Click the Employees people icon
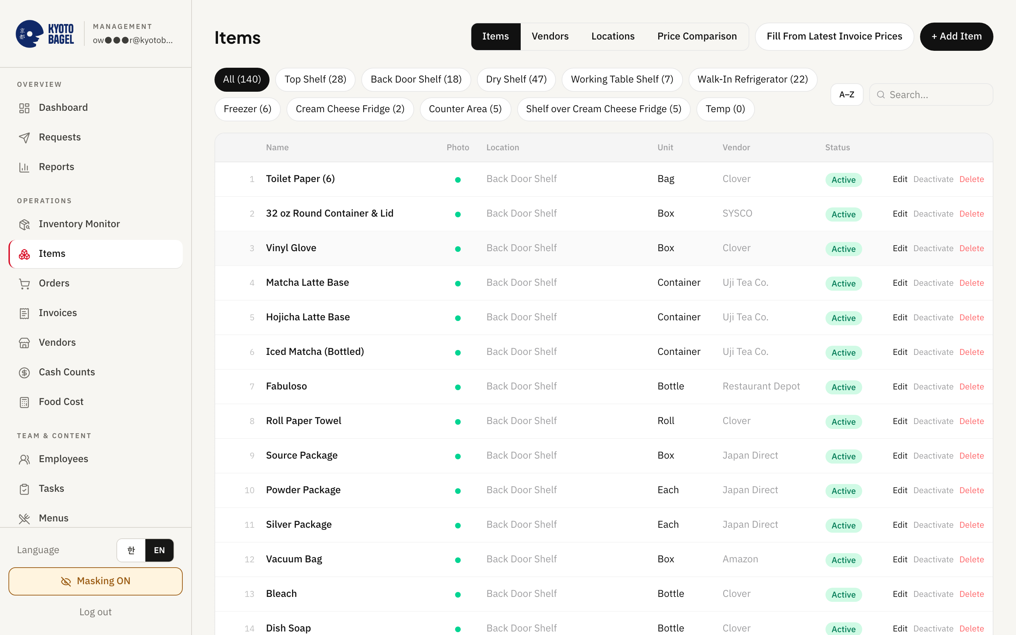The height and width of the screenshot is (635, 1016). pyautogui.click(x=24, y=459)
